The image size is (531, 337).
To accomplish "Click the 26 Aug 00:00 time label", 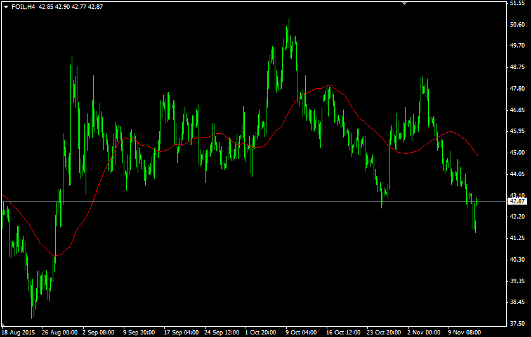I will point(60,333).
